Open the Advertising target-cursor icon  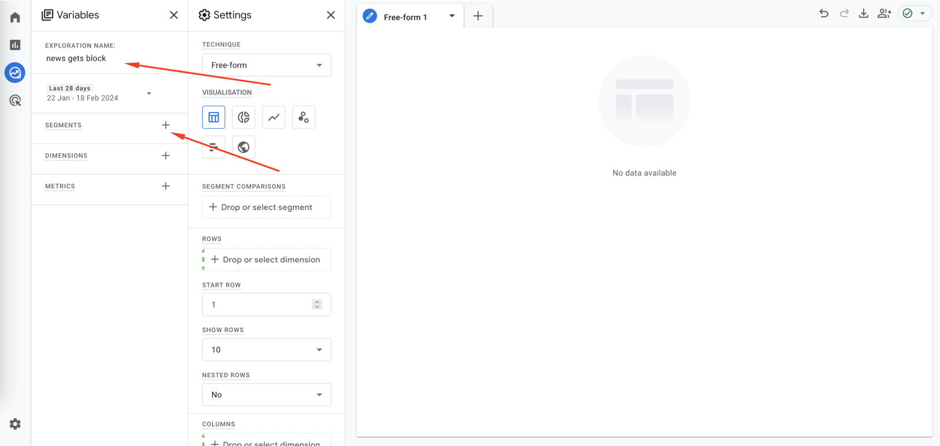(x=15, y=100)
